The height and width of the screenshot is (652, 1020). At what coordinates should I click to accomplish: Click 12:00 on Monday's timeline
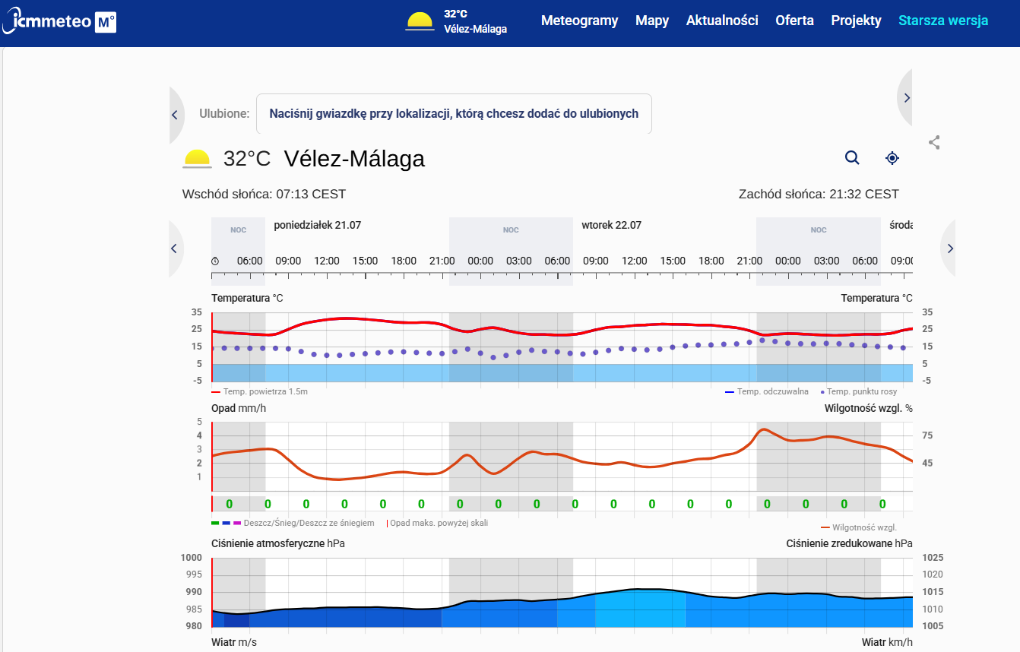[327, 261]
